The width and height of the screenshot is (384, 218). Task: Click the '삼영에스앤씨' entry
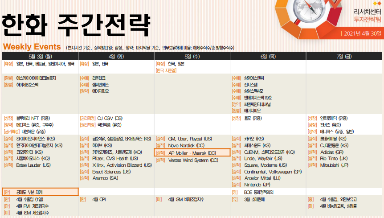254,78
